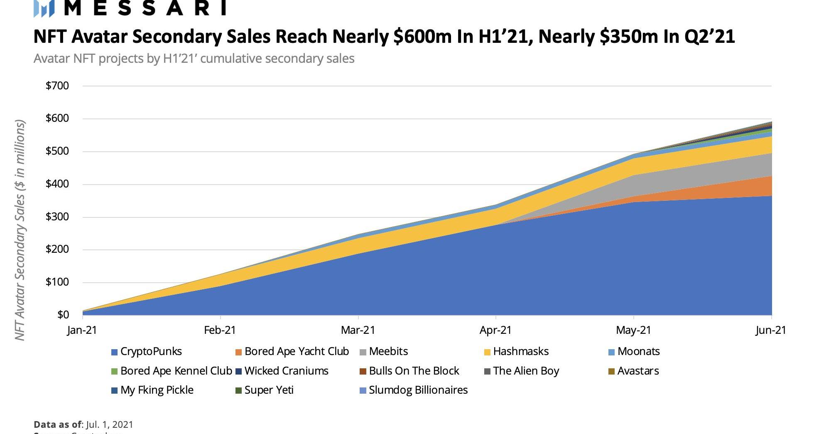
Task: Select the Hashmasks legend swatch
Action: pyautogui.click(x=487, y=353)
